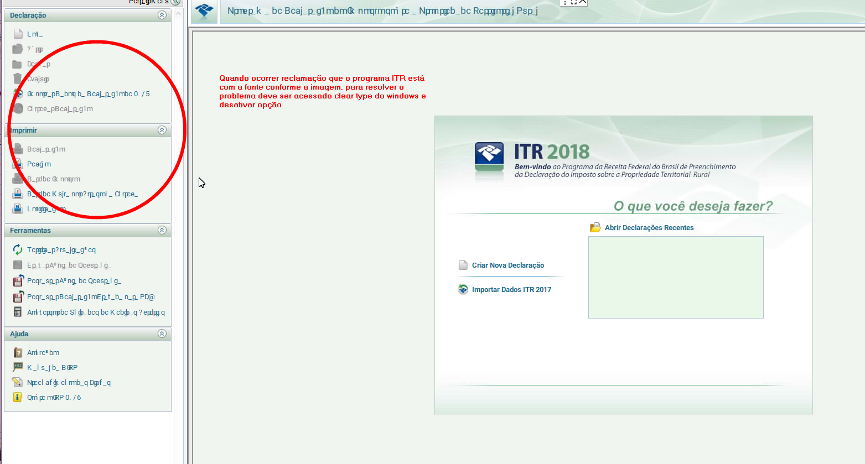The width and height of the screenshot is (865, 464).
Task: Click the Restaurar Declaração Gravada para RFB icon
Action: pos(18,296)
